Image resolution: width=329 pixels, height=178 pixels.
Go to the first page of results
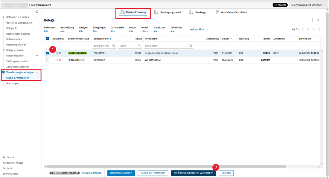[x=303, y=30]
